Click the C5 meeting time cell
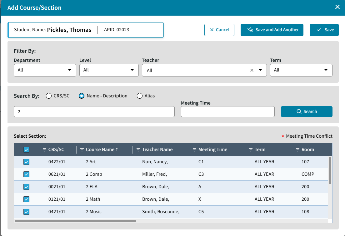Image resolution: width=345 pixels, height=236 pixels. 201,212
